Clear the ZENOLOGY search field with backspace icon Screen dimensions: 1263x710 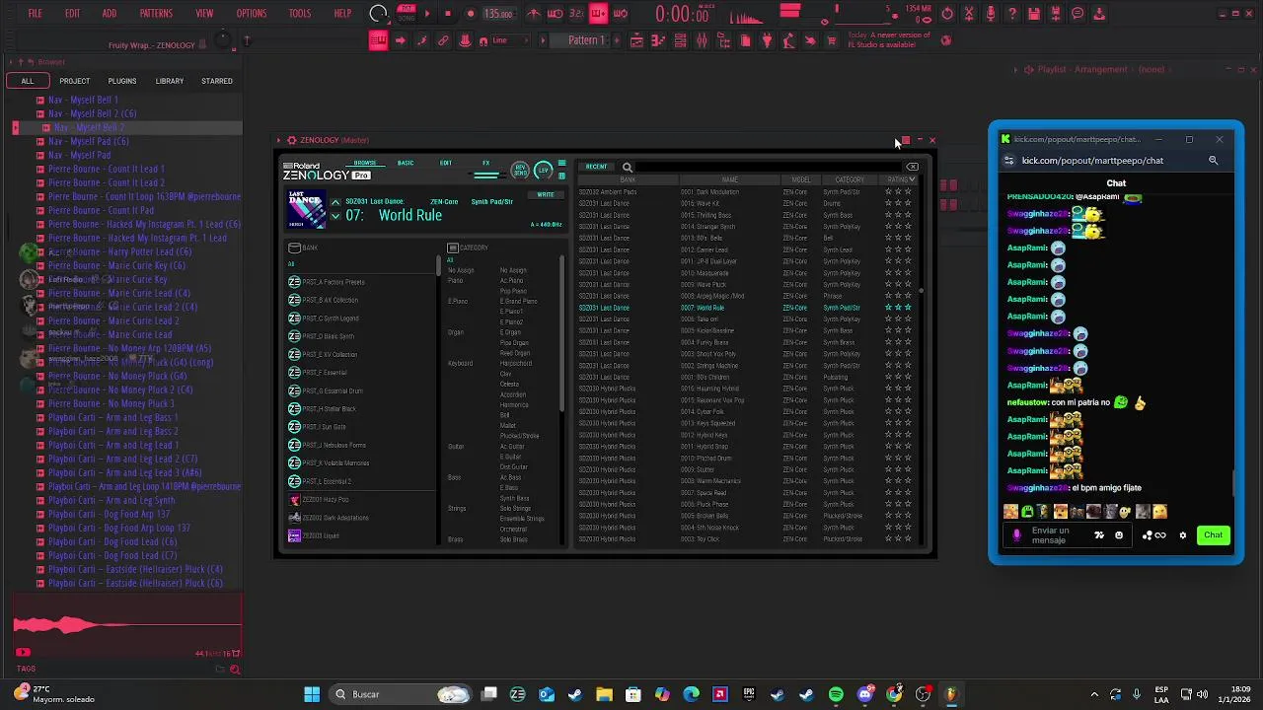click(913, 167)
